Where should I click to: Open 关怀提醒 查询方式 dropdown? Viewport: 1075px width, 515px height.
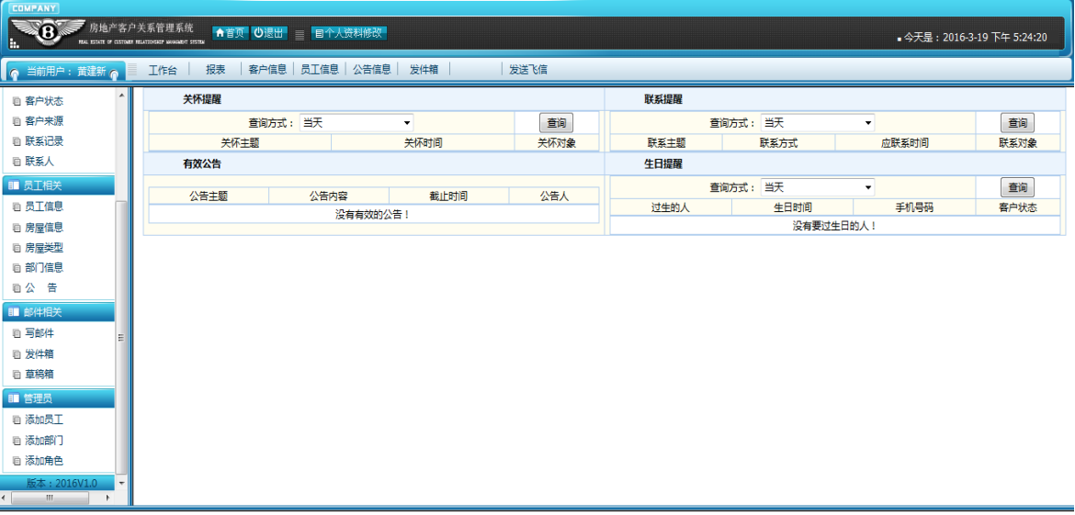pos(356,123)
